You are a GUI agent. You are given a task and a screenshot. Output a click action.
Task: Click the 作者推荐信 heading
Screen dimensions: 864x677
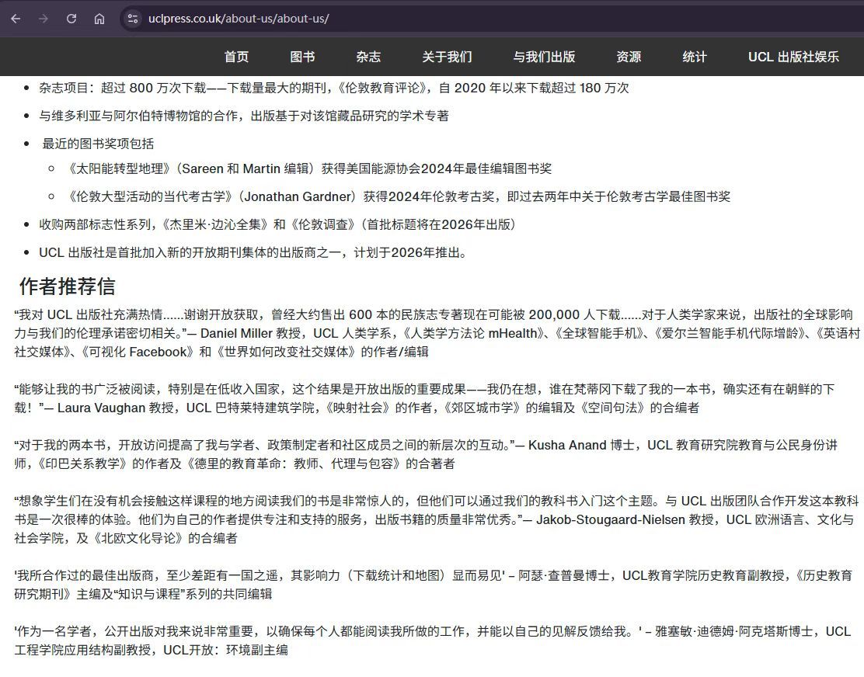(67, 286)
